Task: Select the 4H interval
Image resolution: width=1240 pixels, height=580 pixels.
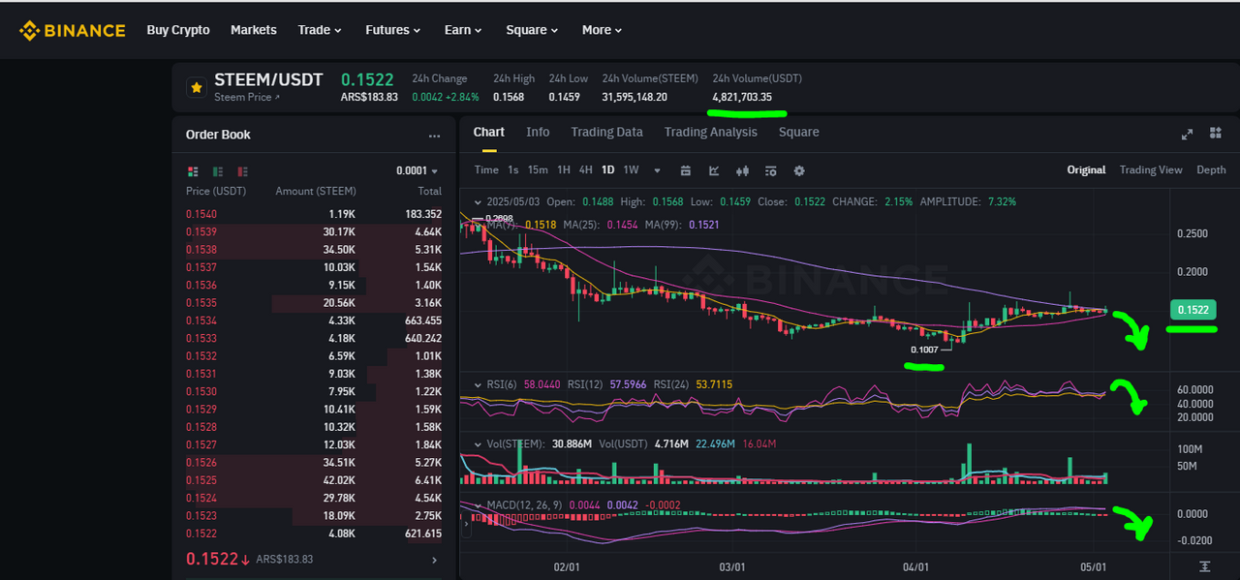Action: [x=586, y=170]
